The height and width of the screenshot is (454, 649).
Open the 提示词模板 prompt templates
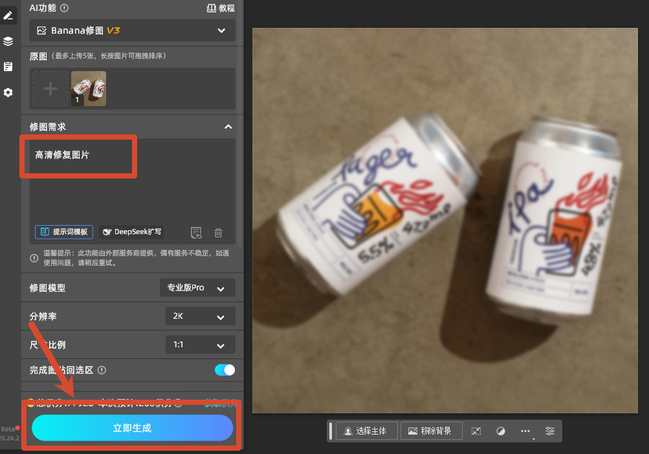coord(64,232)
